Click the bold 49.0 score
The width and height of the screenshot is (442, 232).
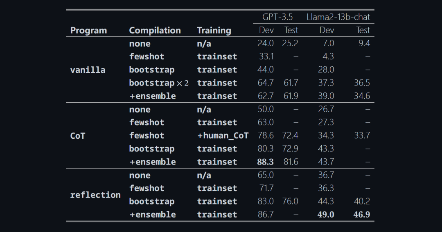point(326,214)
